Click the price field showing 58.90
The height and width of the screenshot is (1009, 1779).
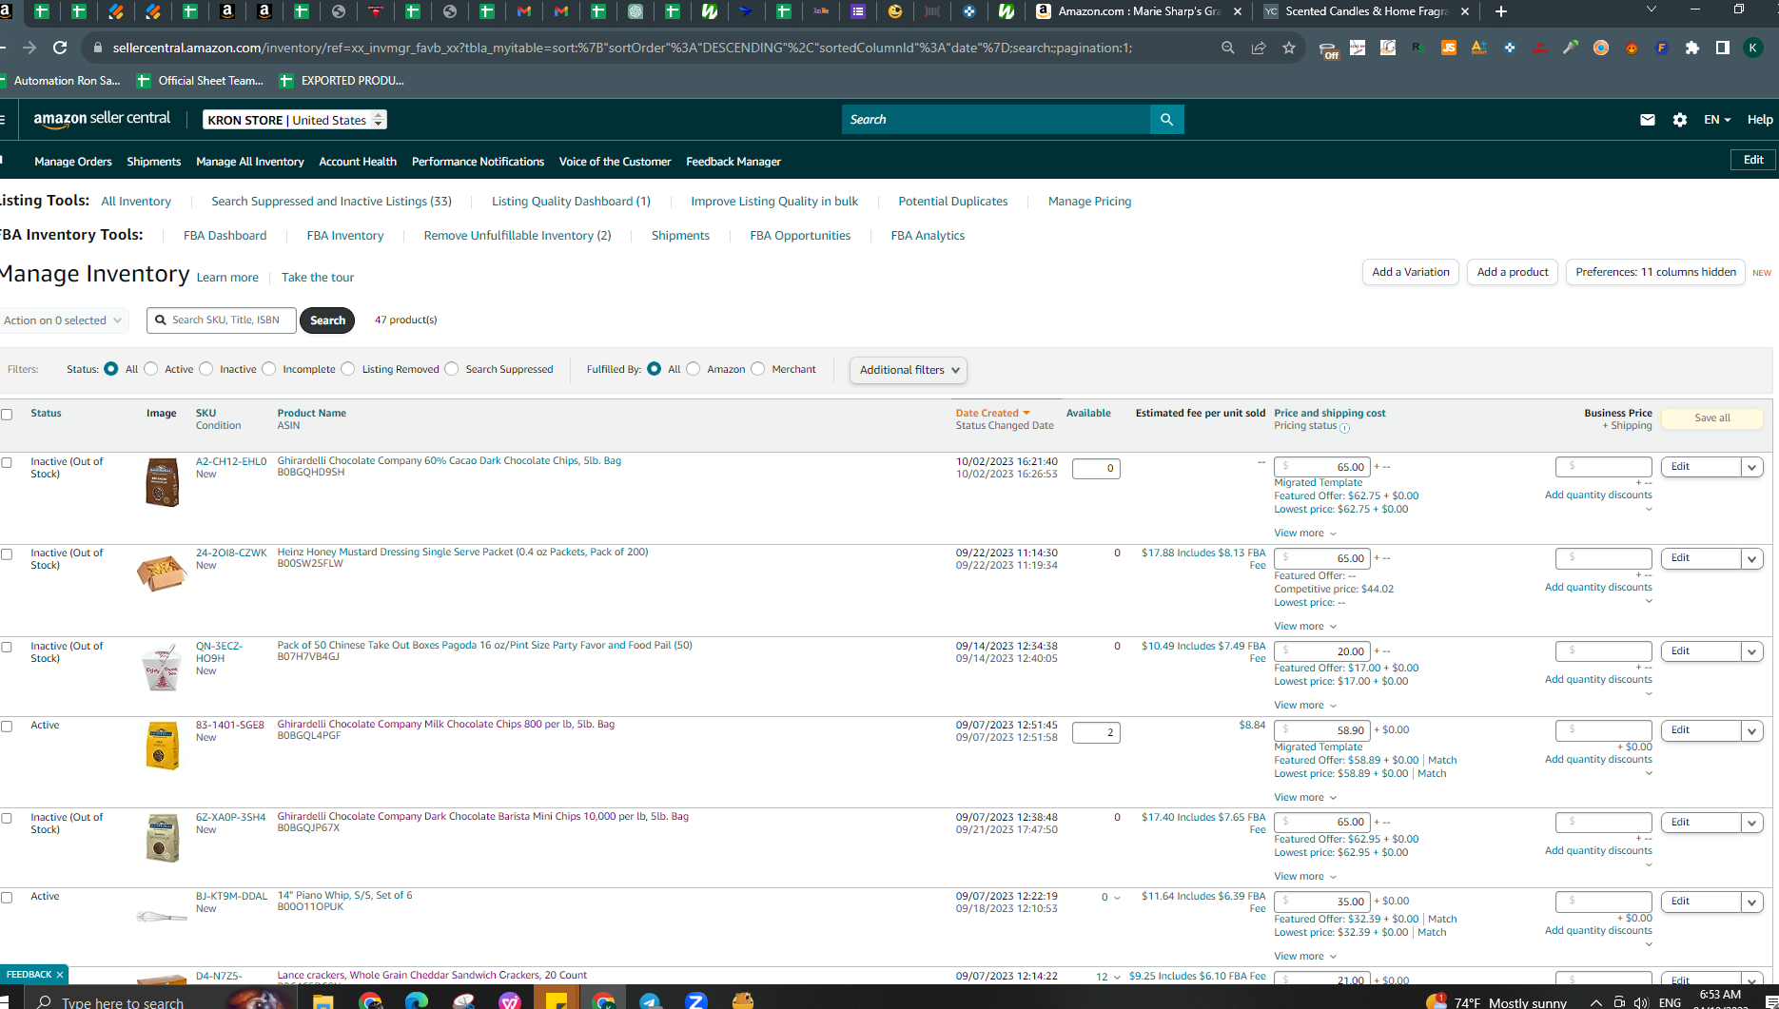(1322, 730)
